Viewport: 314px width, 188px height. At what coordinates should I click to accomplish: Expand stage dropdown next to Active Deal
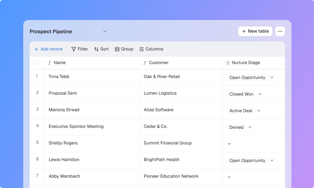pos(259,111)
